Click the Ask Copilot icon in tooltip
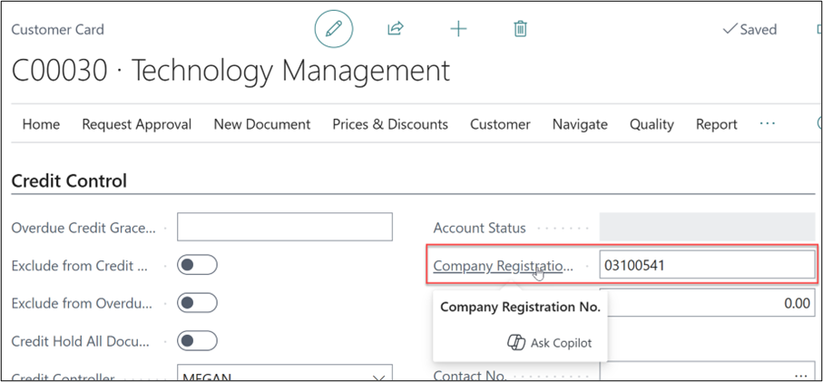The image size is (823, 382). point(515,343)
